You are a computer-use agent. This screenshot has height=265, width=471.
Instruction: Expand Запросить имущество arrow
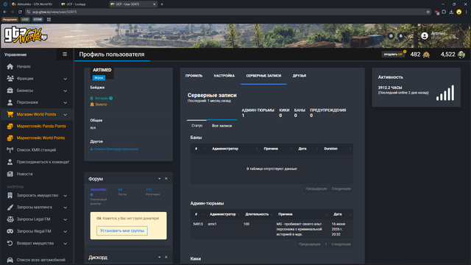pyautogui.click(x=65, y=196)
